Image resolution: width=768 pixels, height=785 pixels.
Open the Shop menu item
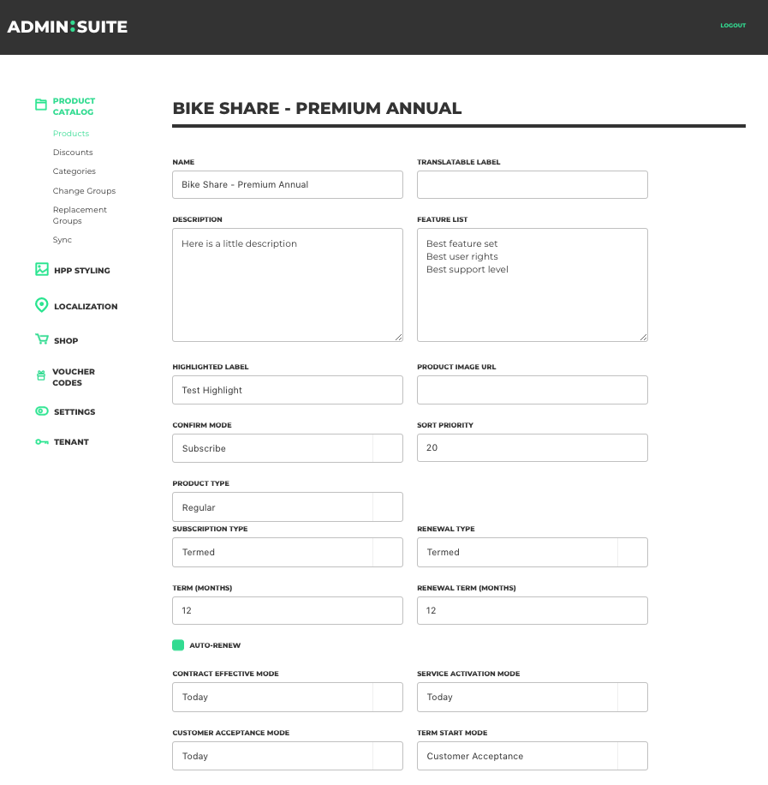tap(66, 340)
